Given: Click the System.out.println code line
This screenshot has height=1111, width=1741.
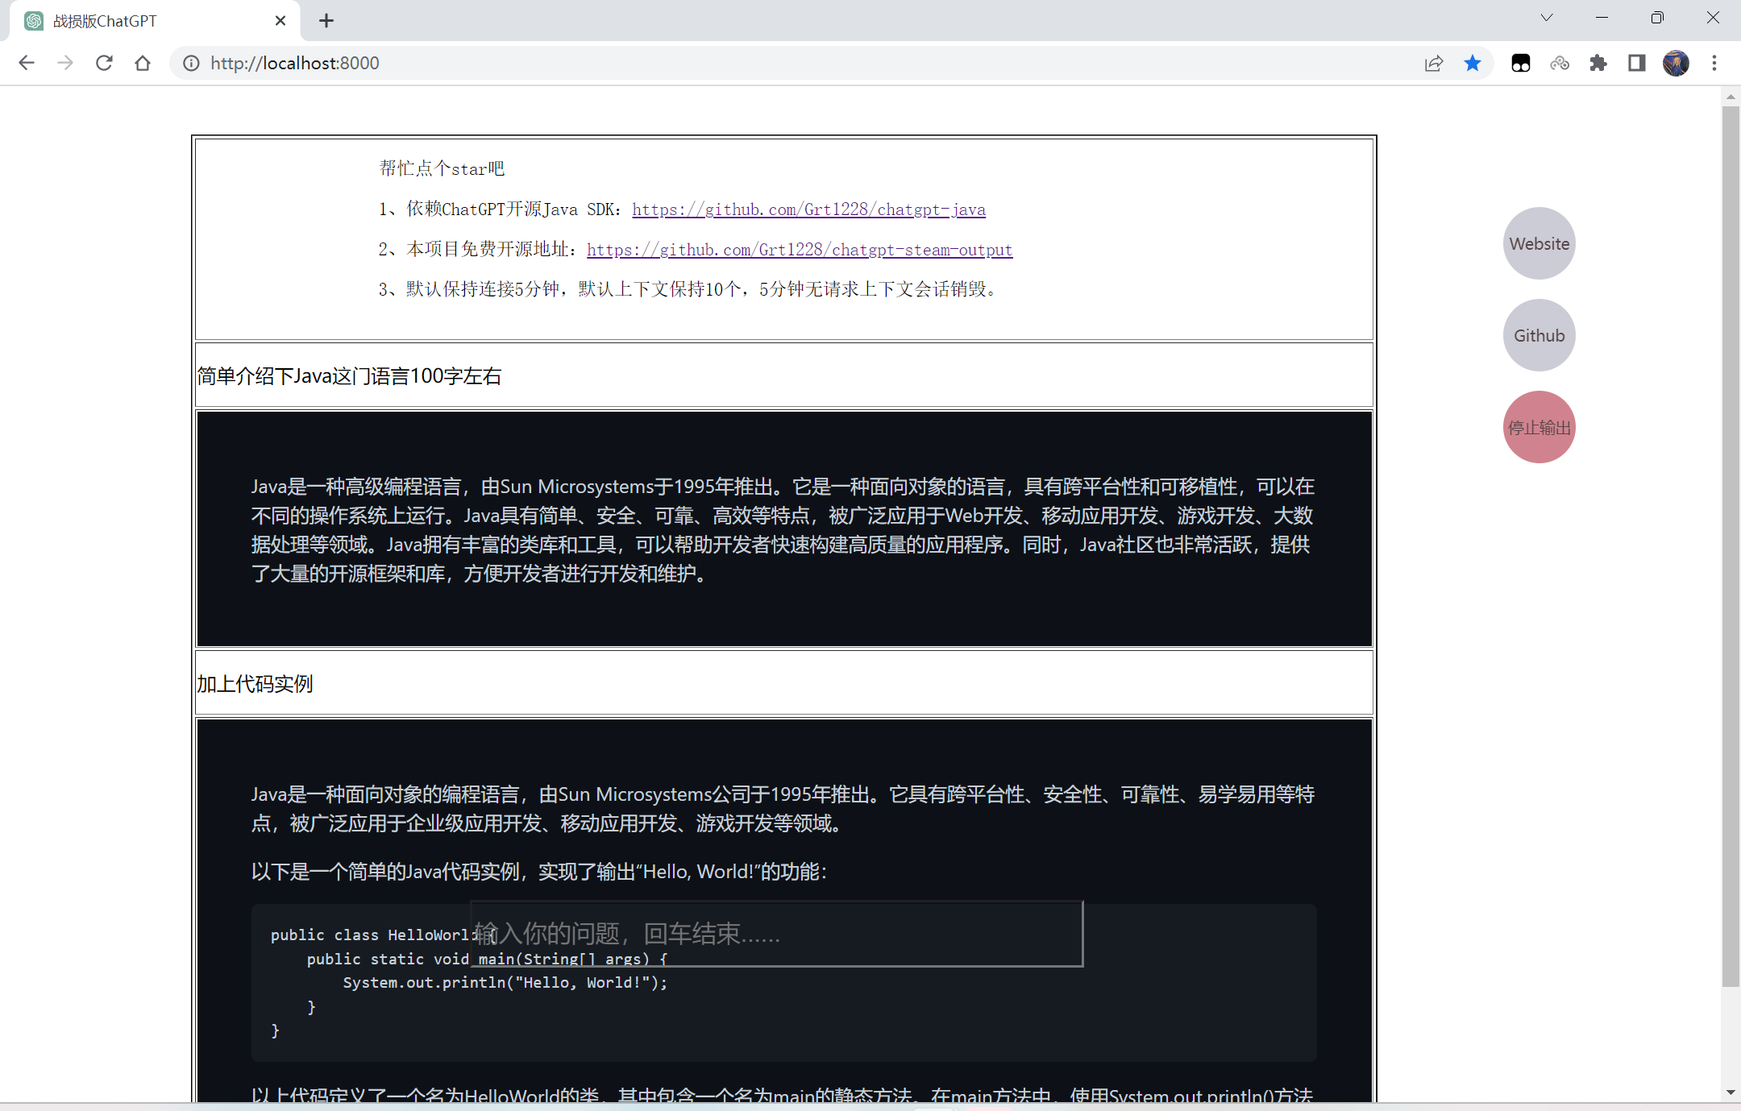Looking at the screenshot, I should tap(505, 983).
